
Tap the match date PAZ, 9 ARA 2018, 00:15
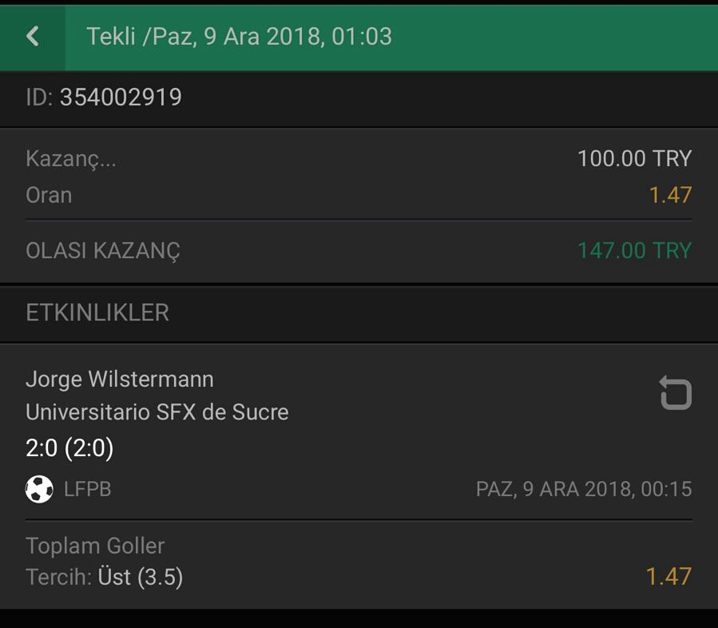[584, 489]
